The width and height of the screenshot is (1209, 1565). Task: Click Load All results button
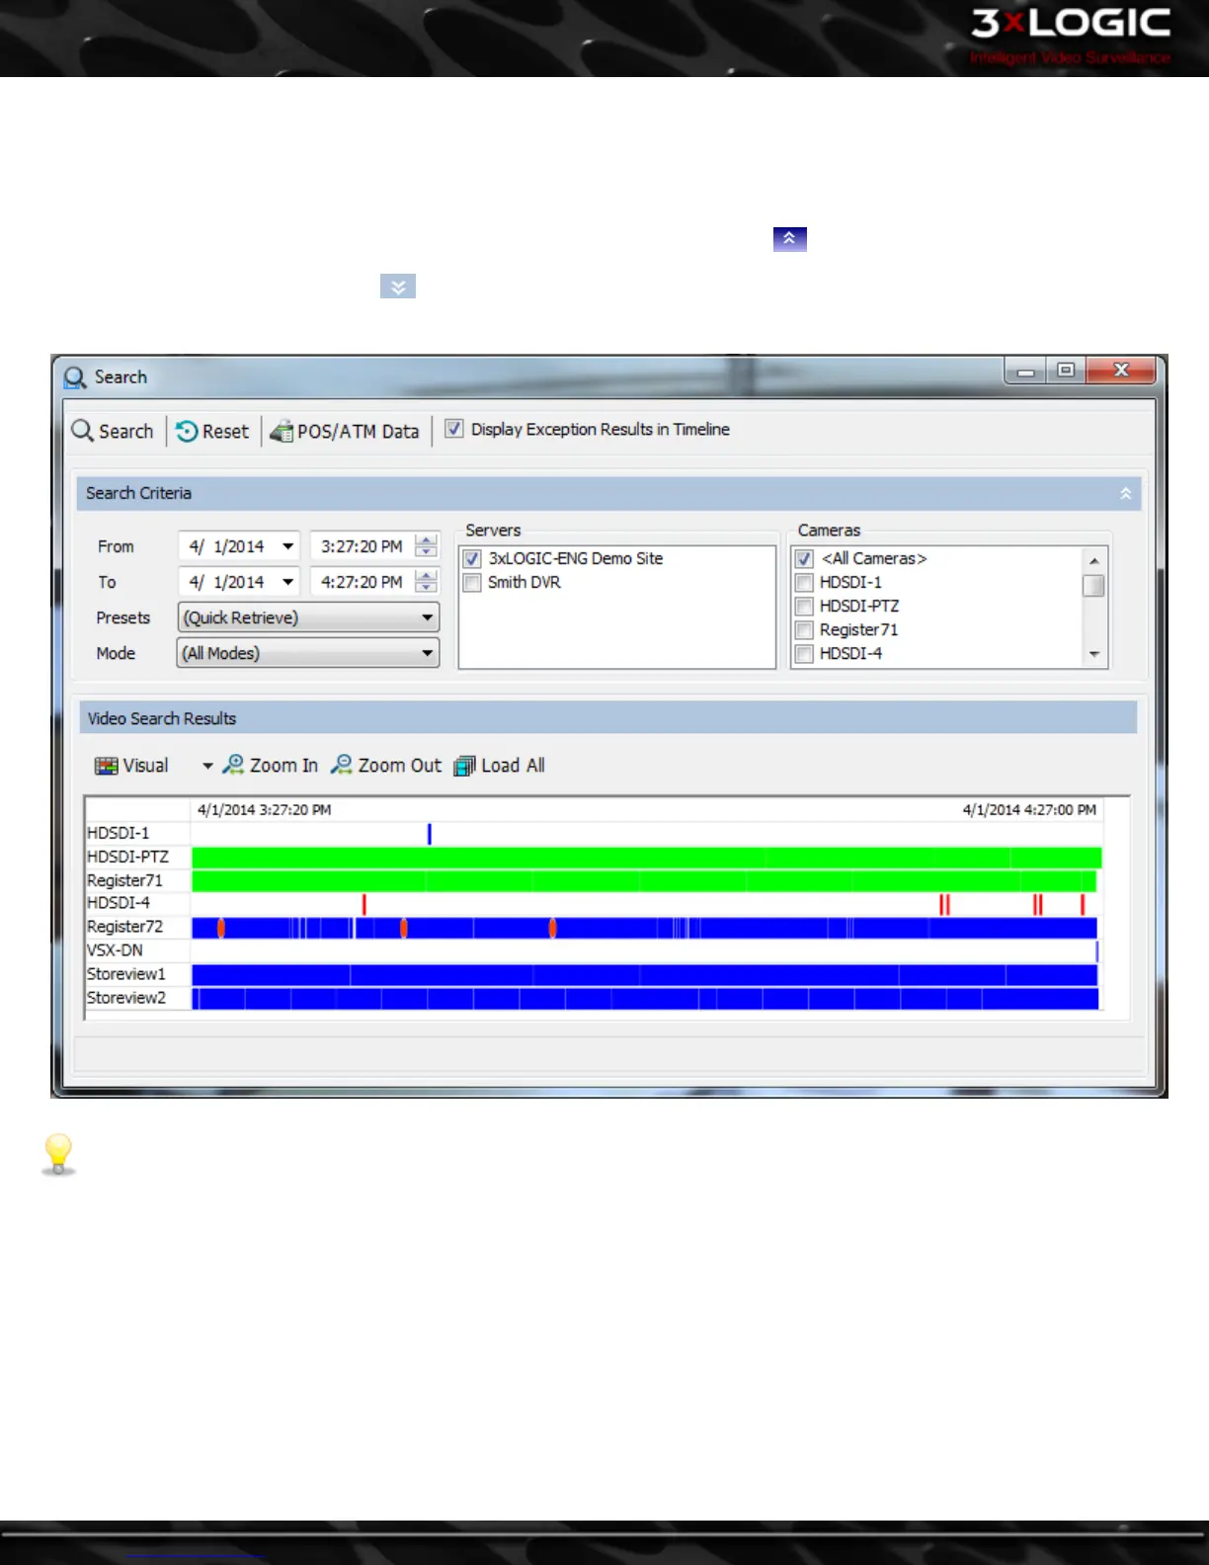(x=500, y=766)
